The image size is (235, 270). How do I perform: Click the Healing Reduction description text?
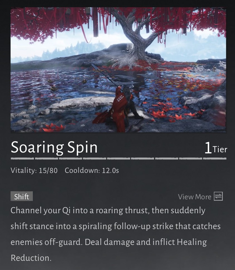click(x=109, y=250)
